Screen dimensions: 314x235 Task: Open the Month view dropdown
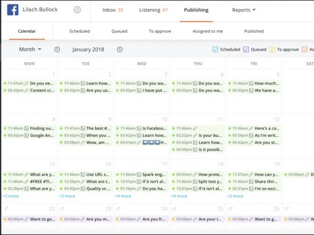click(x=30, y=50)
